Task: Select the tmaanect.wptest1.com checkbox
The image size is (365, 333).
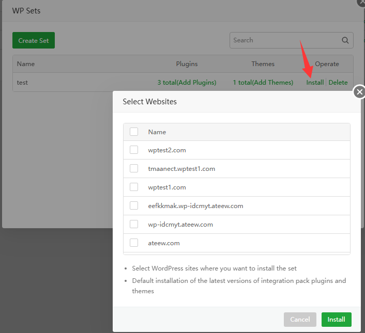Action: coord(134,168)
